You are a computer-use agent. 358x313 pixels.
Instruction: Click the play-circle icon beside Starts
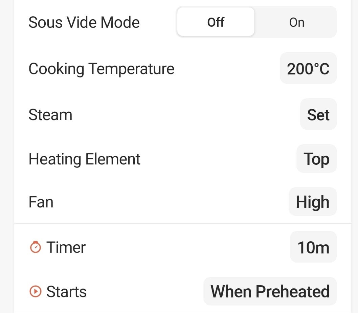(x=36, y=291)
